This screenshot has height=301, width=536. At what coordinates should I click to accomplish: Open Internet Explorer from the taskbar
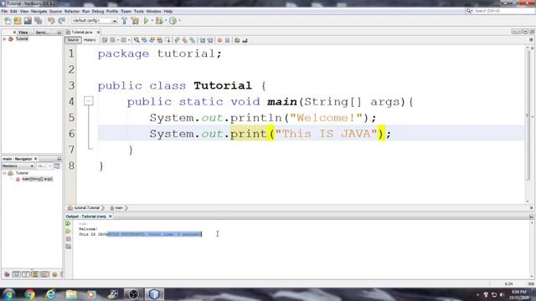click(50, 293)
